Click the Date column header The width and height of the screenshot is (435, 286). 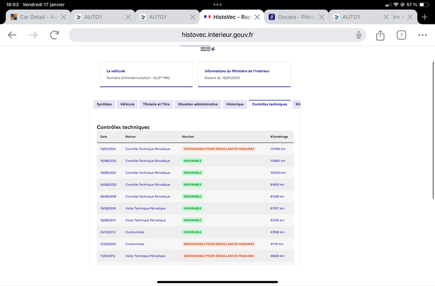click(x=104, y=137)
